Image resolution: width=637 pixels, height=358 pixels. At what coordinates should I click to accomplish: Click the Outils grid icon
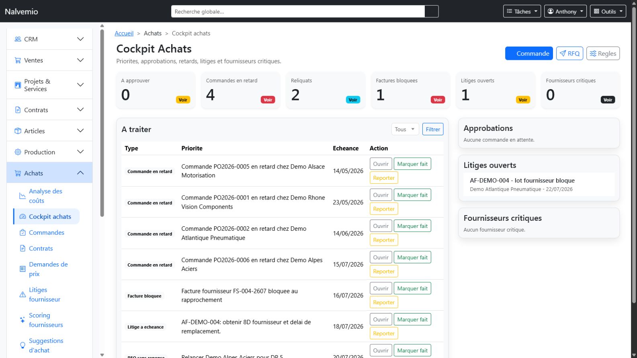[x=596, y=11]
